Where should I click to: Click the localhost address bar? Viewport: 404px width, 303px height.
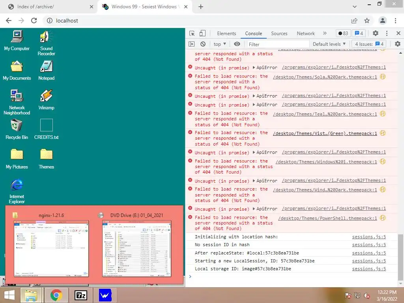pyautogui.click(x=196, y=21)
